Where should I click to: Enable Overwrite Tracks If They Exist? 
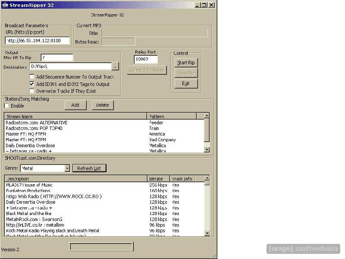pos(31,91)
